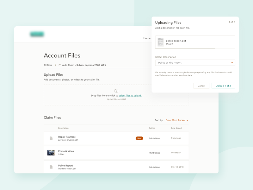Click the Oct. 18, 2018 date
The width and height of the screenshot is (253, 190).
(x=177, y=167)
